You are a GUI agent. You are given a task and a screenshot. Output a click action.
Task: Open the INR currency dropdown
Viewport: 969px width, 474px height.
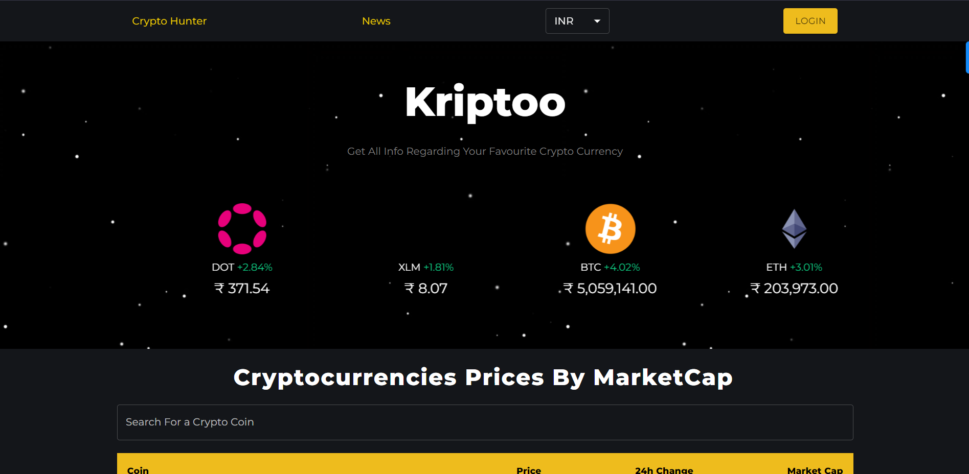(576, 21)
